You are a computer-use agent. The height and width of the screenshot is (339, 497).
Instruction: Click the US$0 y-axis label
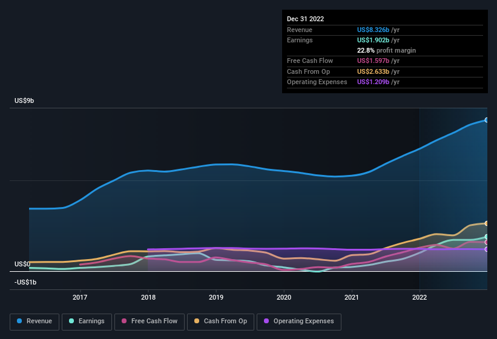(22, 264)
